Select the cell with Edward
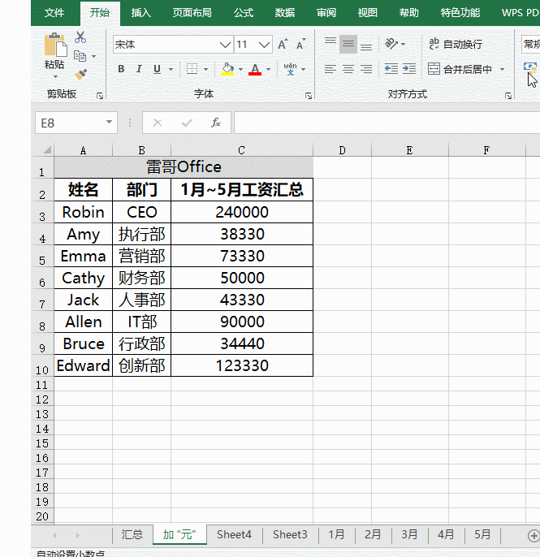Image resolution: width=540 pixels, height=557 pixels. 83,365
